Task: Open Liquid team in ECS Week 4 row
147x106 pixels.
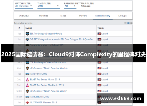Action: [104, 68]
